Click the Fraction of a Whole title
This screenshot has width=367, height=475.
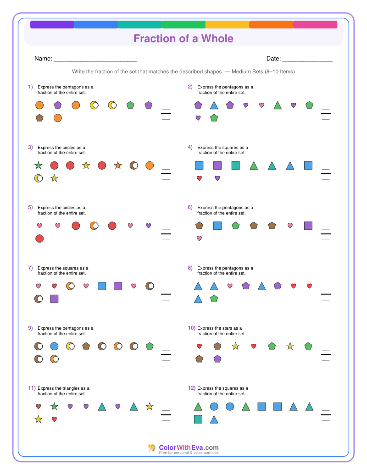tap(183, 39)
